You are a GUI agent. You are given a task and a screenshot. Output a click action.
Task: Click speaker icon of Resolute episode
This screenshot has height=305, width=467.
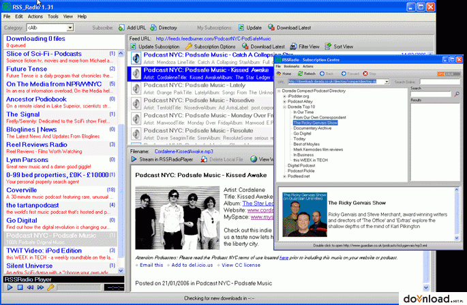pyautogui.click(x=136, y=134)
